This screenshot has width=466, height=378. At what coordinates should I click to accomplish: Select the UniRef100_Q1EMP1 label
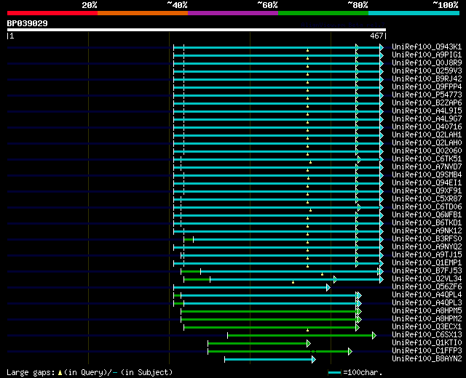pyautogui.click(x=427, y=263)
